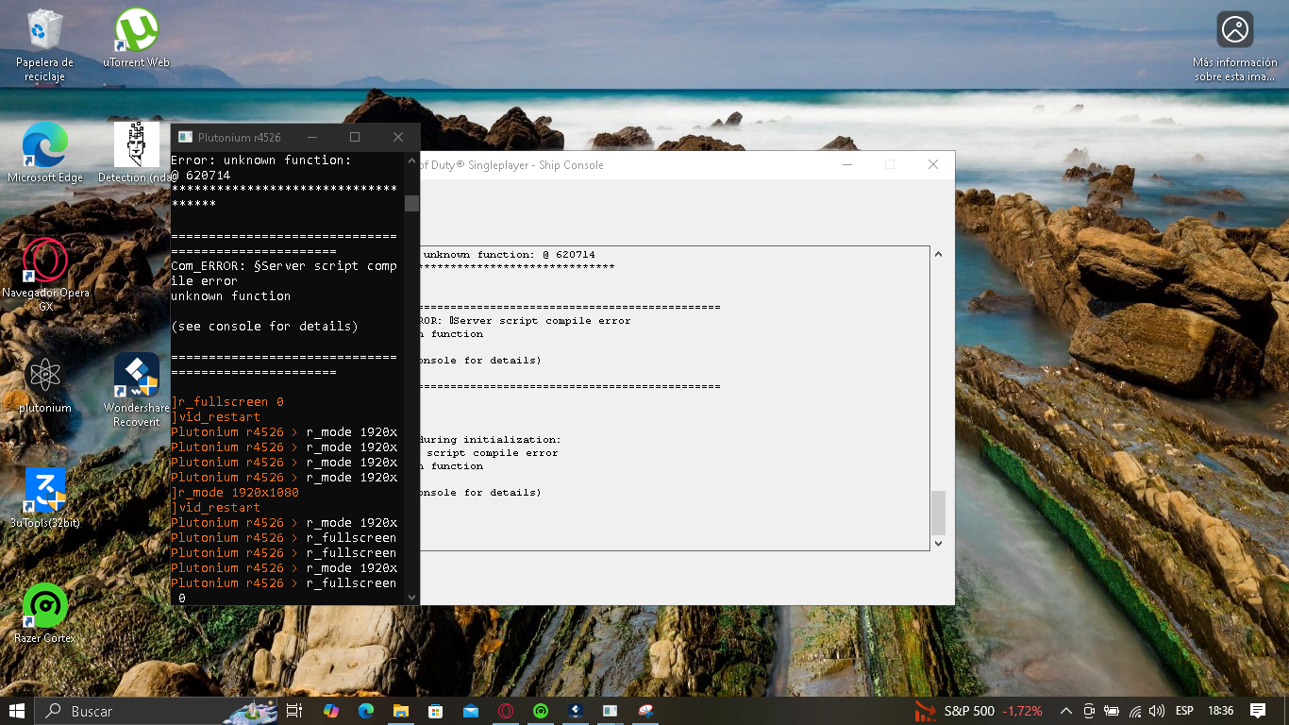Open Task View from the taskbar
1289x725 pixels.
(x=294, y=711)
